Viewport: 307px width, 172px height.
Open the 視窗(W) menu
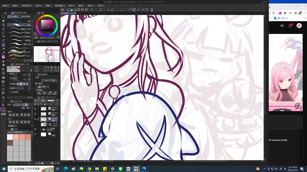point(91,6)
